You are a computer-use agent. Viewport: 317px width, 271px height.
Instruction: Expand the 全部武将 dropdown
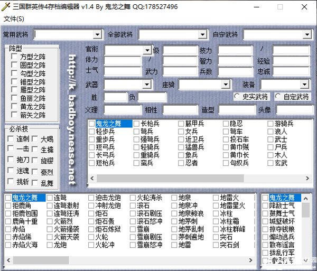click(x=202, y=35)
